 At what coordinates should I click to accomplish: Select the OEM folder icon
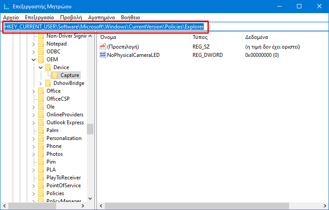click(41, 59)
